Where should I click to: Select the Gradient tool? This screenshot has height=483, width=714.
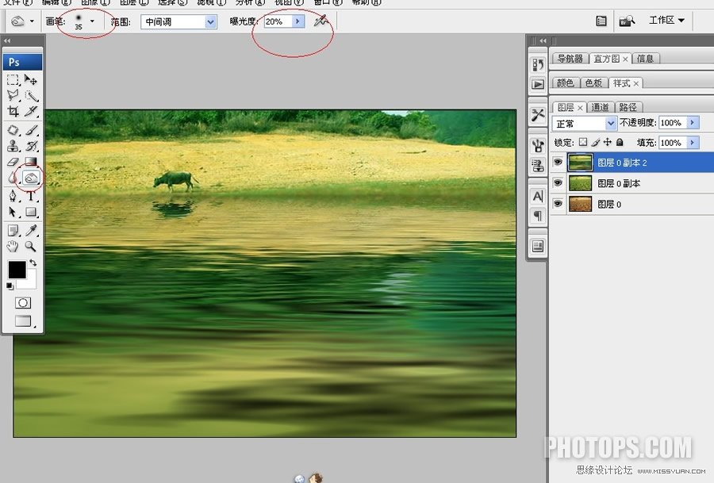[30, 161]
